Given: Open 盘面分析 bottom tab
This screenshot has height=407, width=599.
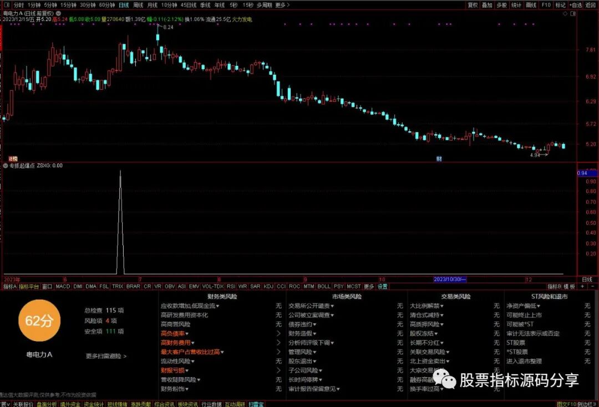Looking at the screenshot, I should pos(47,404).
